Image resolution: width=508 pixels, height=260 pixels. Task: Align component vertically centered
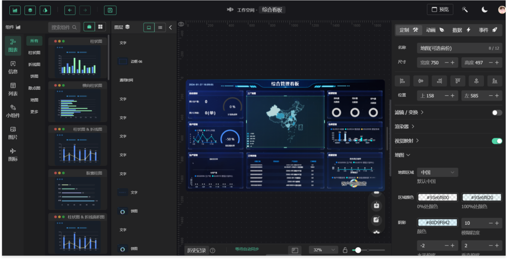tap(476, 81)
